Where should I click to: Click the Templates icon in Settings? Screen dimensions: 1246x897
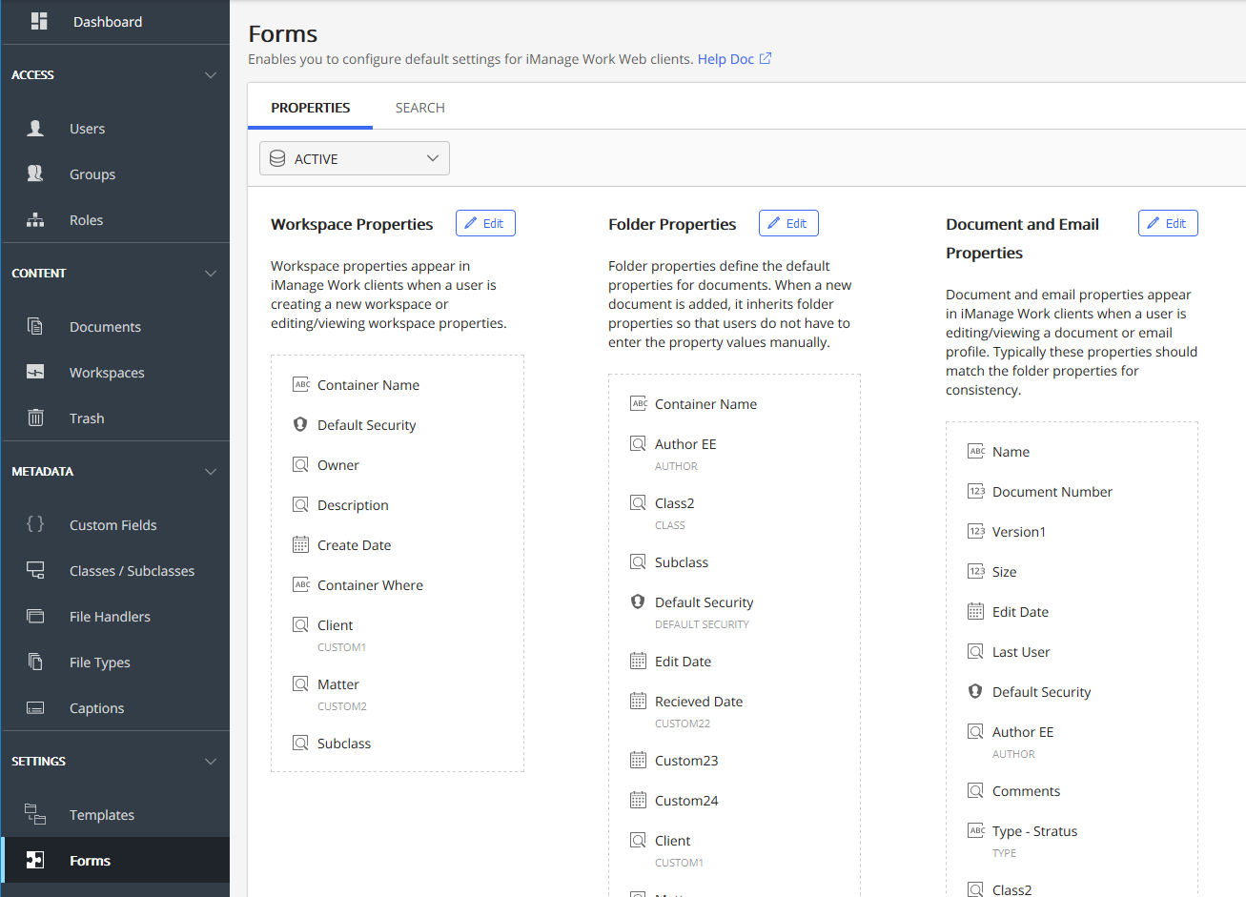pyautogui.click(x=35, y=814)
